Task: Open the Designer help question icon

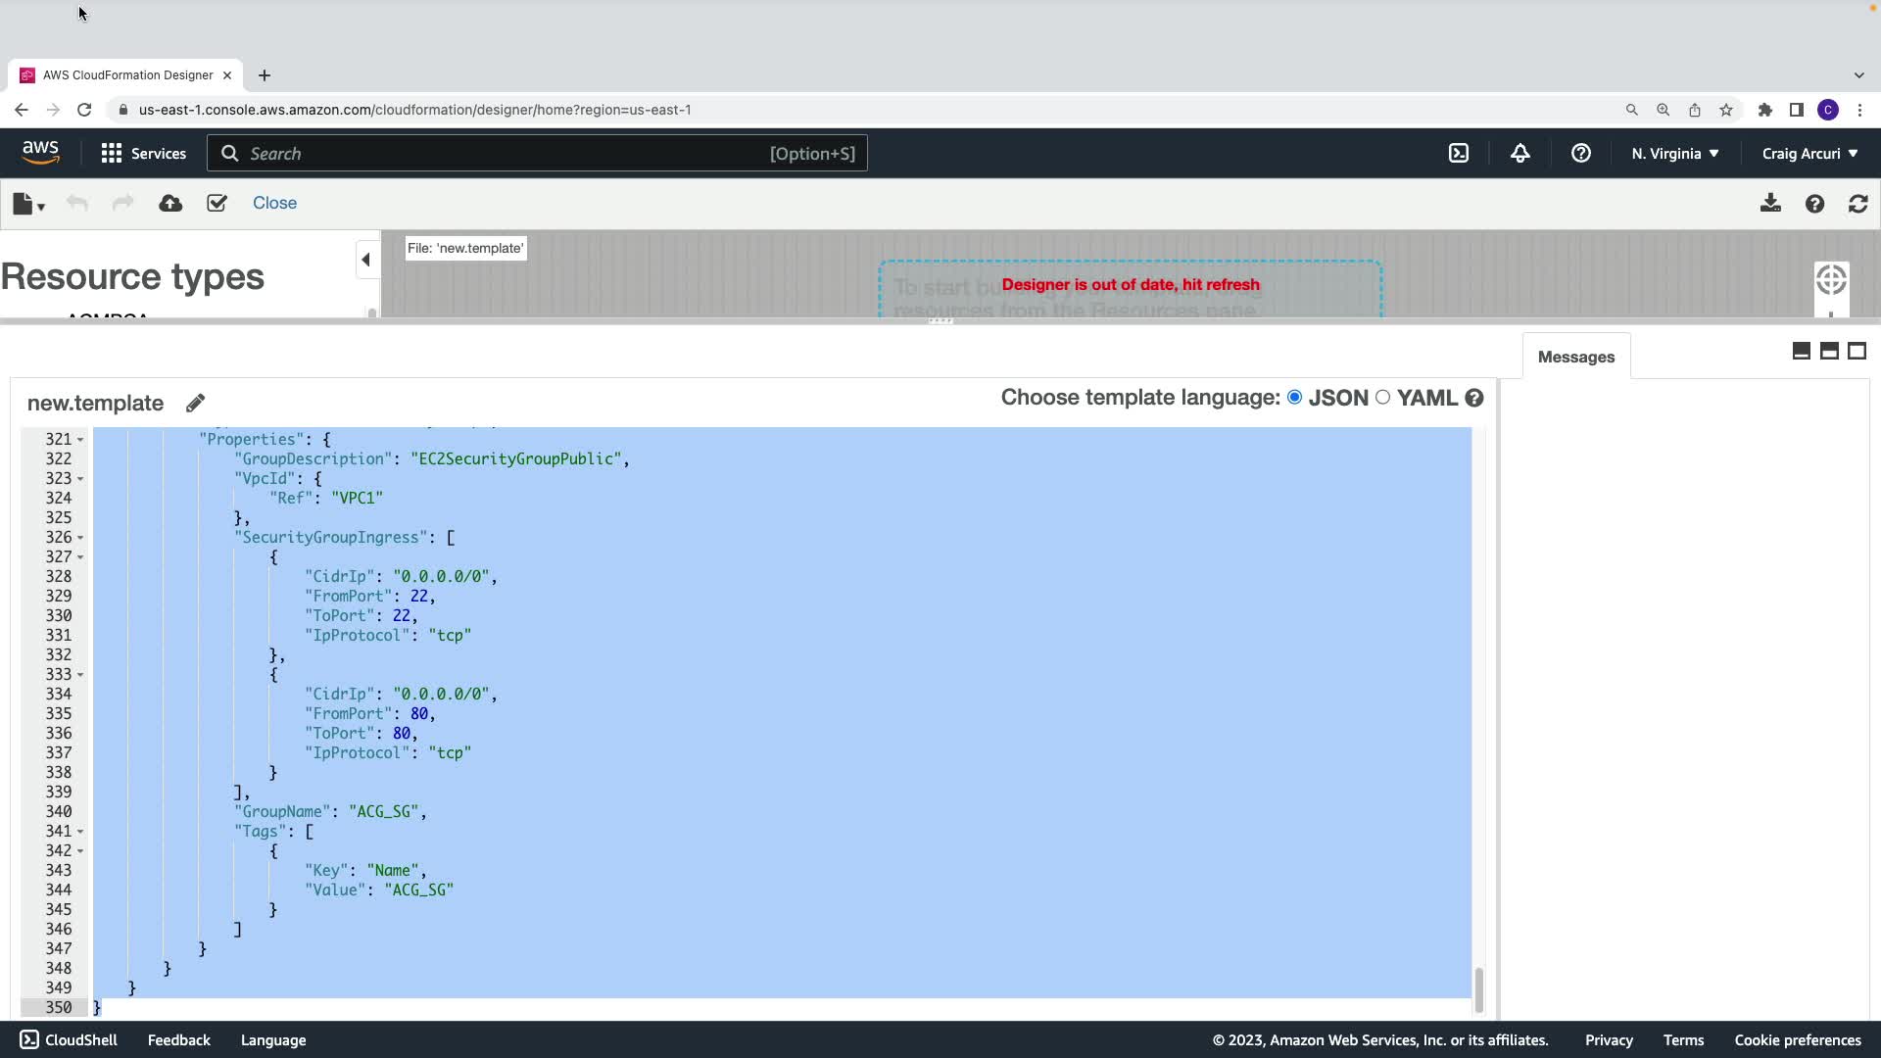Action: pos(1814,203)
